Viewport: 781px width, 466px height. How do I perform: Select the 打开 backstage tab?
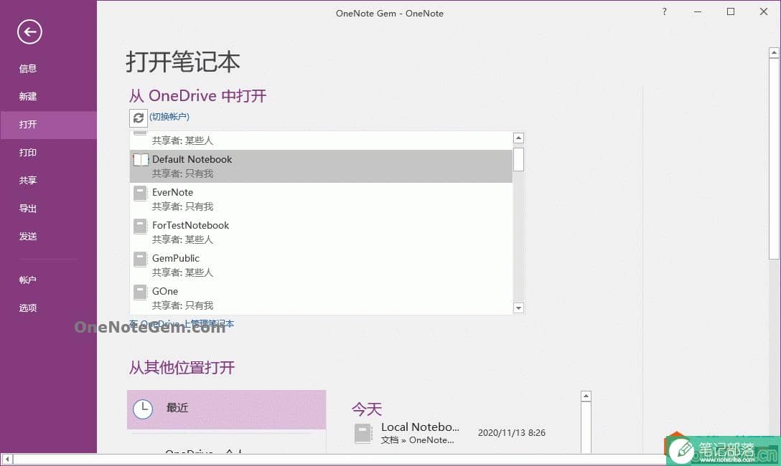tap(48, 124)
